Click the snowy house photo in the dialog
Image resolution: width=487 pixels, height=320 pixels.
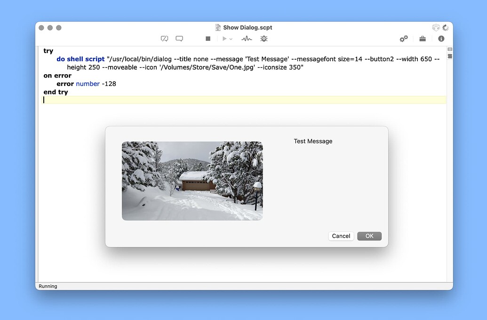192,180
